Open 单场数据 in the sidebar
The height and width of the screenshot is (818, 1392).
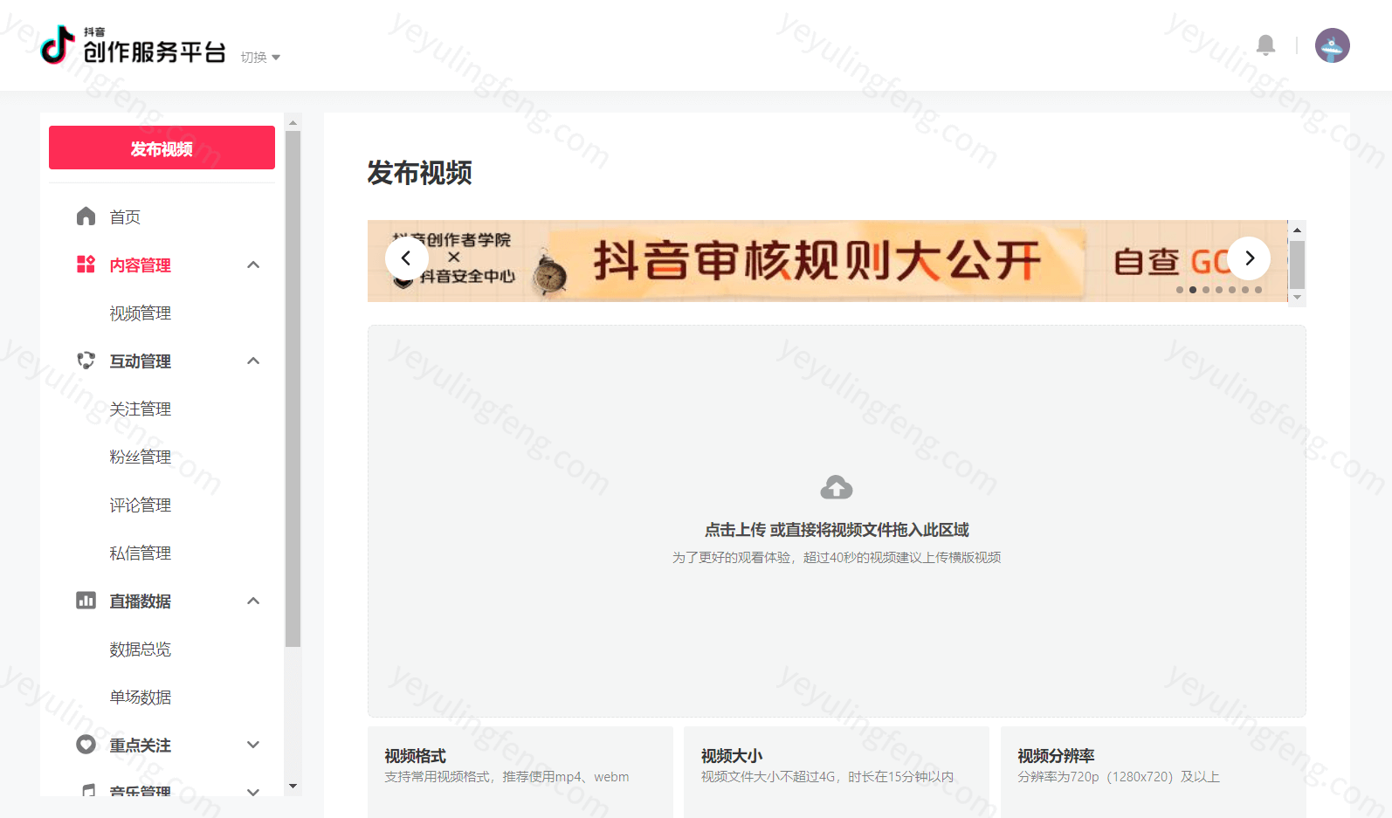141,697
